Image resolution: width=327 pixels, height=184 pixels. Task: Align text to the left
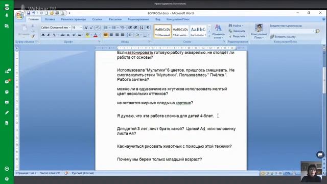(106, 35)
